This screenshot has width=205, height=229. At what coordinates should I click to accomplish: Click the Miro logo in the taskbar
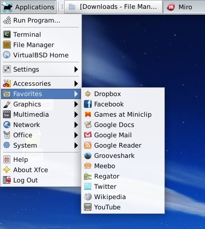click(x=171, y=7)
